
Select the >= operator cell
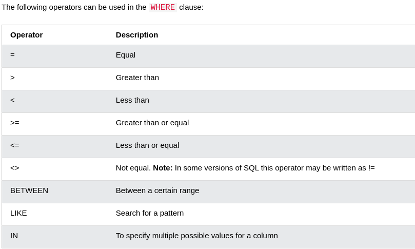[14, 123]
